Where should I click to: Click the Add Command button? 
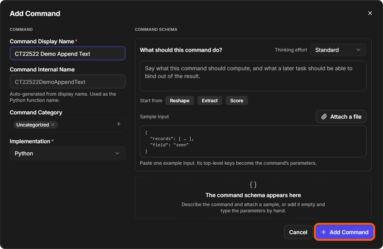click(344, 232)
